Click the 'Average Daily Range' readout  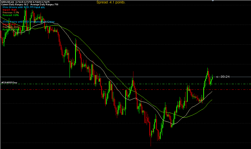[x=44, y=5]
